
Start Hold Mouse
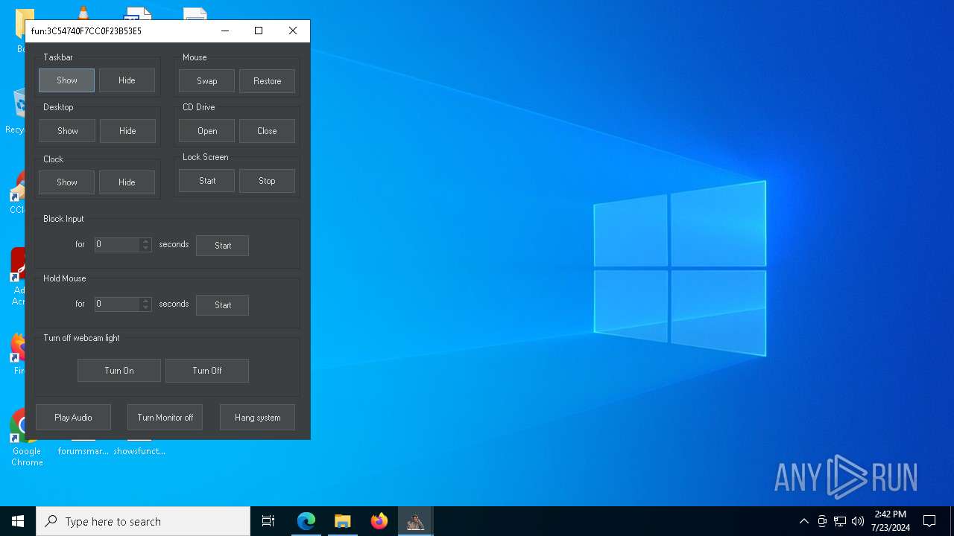click(223, 305)
